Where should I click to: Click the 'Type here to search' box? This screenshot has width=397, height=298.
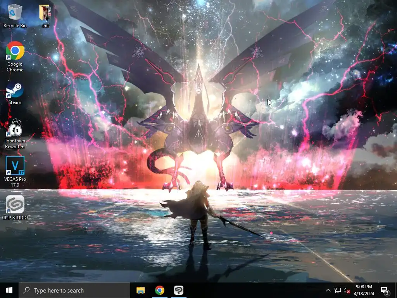tap(74, 290)
